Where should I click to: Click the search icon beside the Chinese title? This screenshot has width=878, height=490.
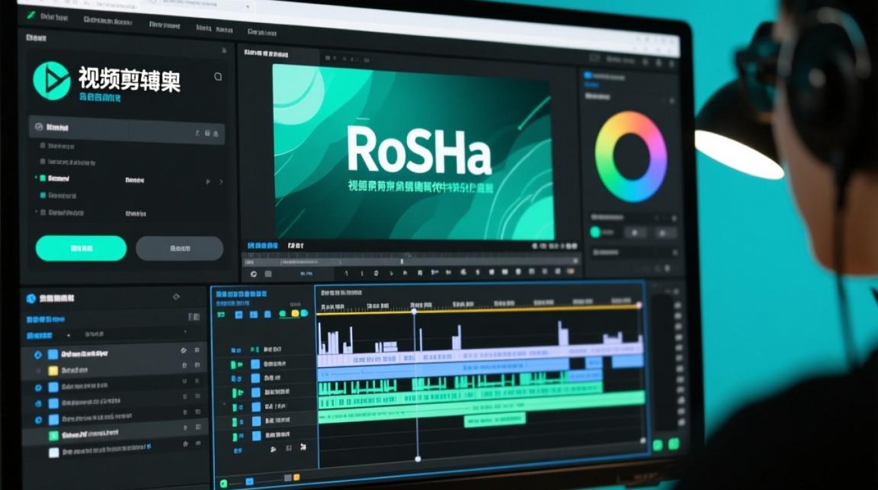pyautogui.click(x=218, y=76)
